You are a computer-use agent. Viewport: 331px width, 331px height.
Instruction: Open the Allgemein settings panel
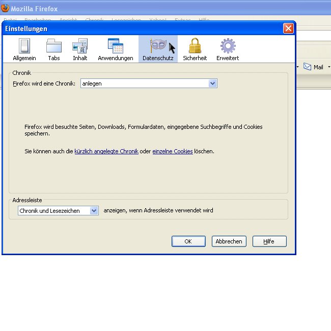pyautogui.click(x=24, y=49)
